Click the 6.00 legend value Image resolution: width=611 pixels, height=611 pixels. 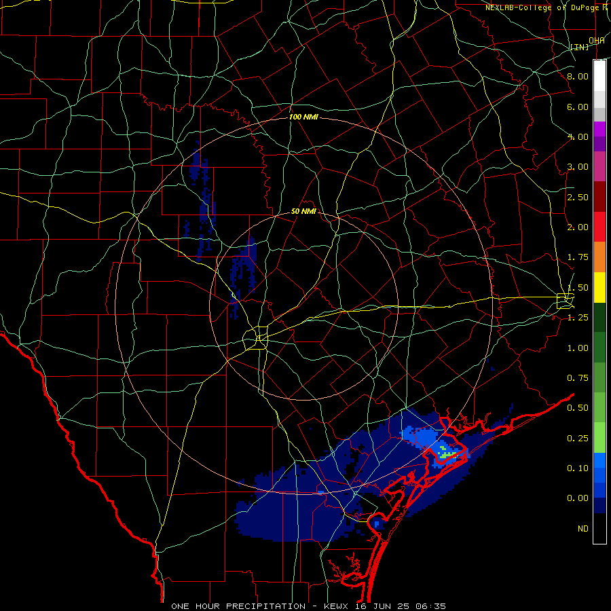(578, 107)
